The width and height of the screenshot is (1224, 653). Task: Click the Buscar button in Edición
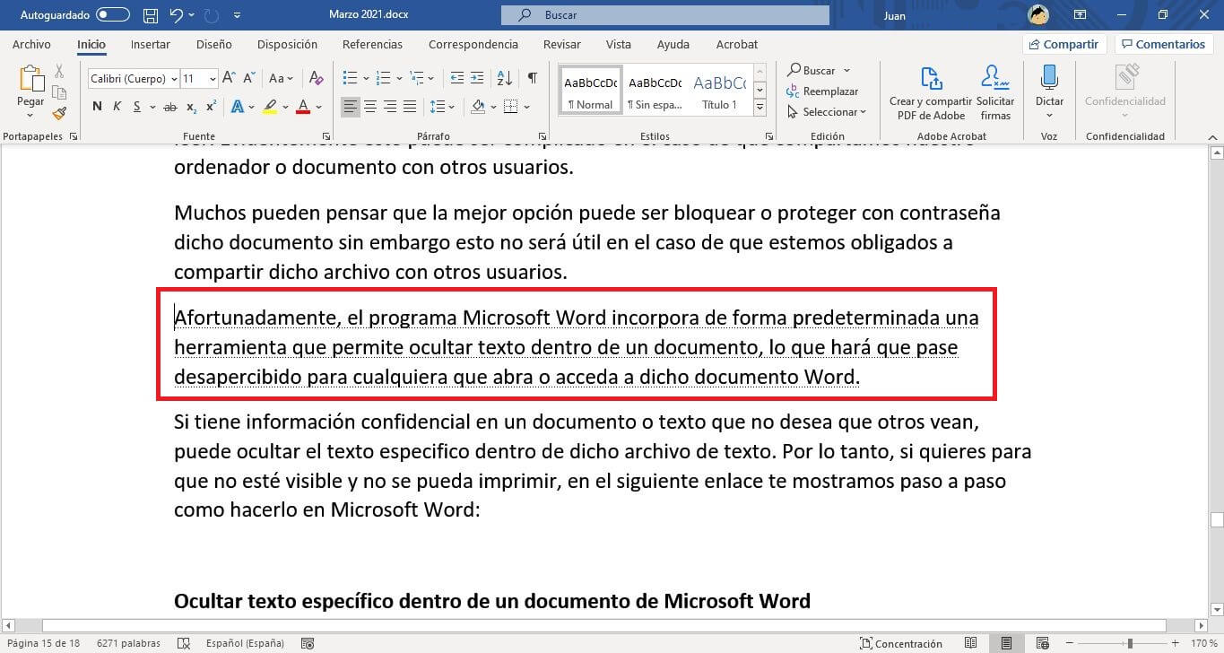pyautogui.click(x=812, y=70)
